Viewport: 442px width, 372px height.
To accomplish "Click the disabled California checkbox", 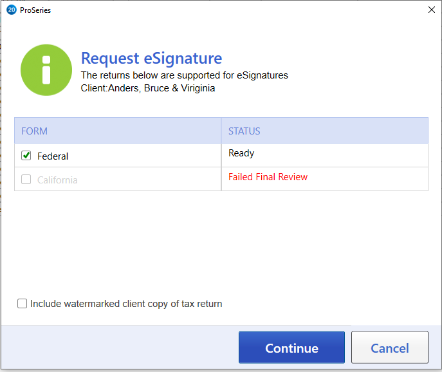I will [x=26, y=180].
